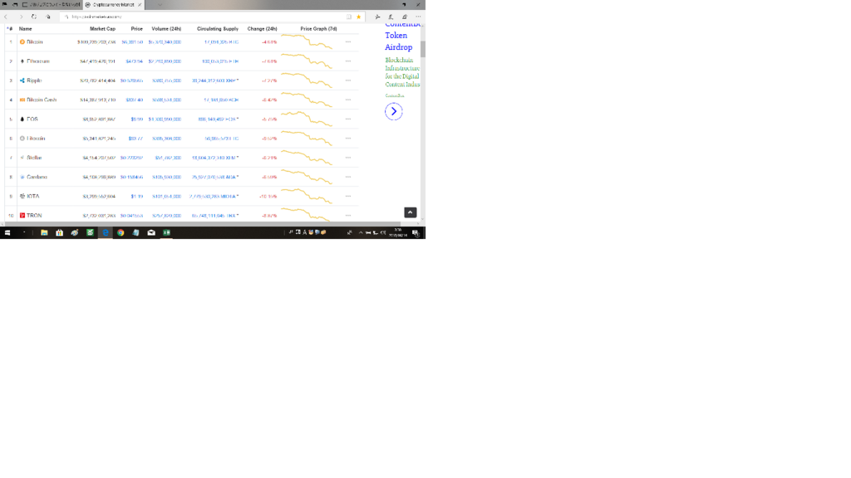Screen dimensions: 851x478
Task: Sort by the Circulating Supply column header
Action: click(218, 29)
